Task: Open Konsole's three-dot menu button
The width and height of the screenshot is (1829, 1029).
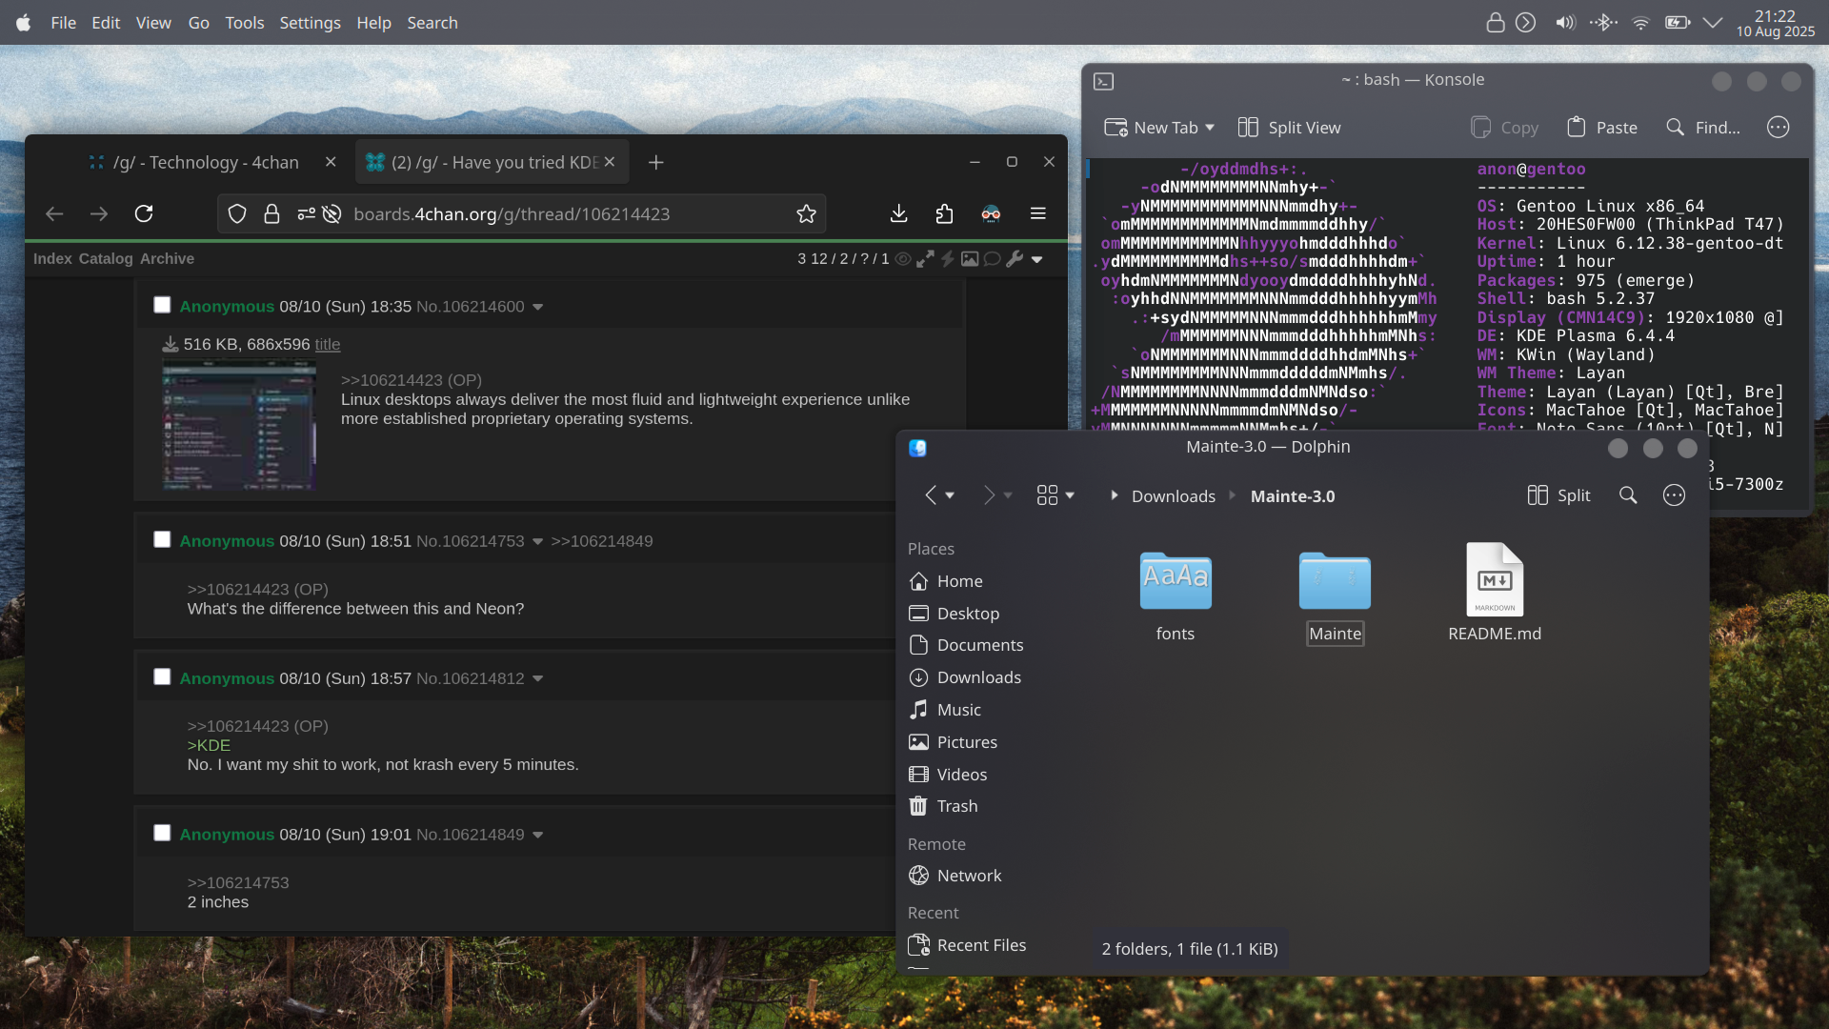Action: 1778,128
